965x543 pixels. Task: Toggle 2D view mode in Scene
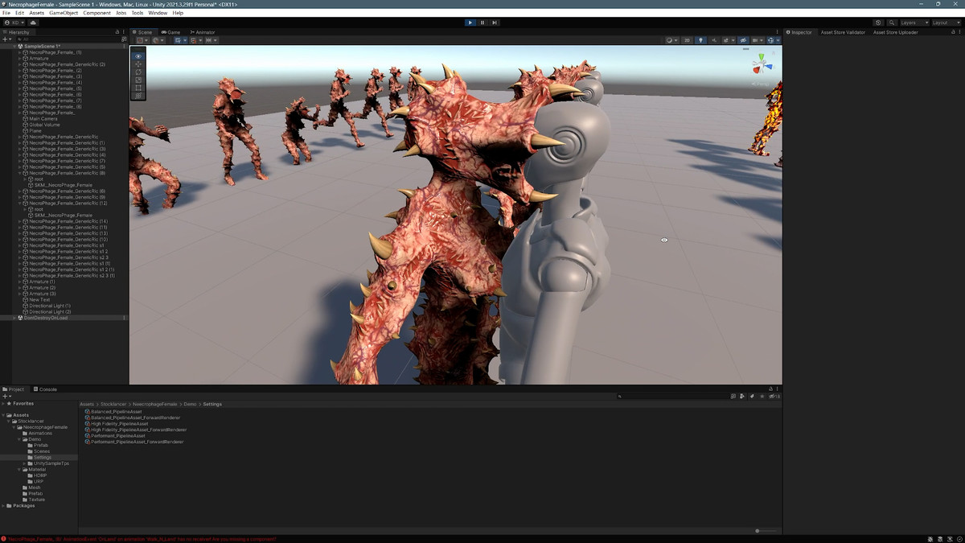click(x=687, y=40)
